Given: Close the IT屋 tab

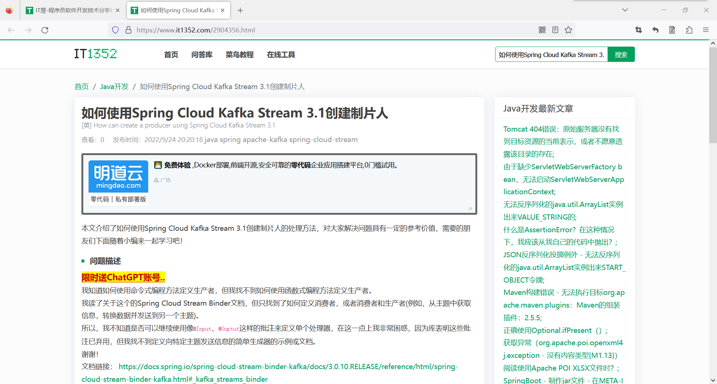Looking at the screenshot, I should [x=118, y=10].
